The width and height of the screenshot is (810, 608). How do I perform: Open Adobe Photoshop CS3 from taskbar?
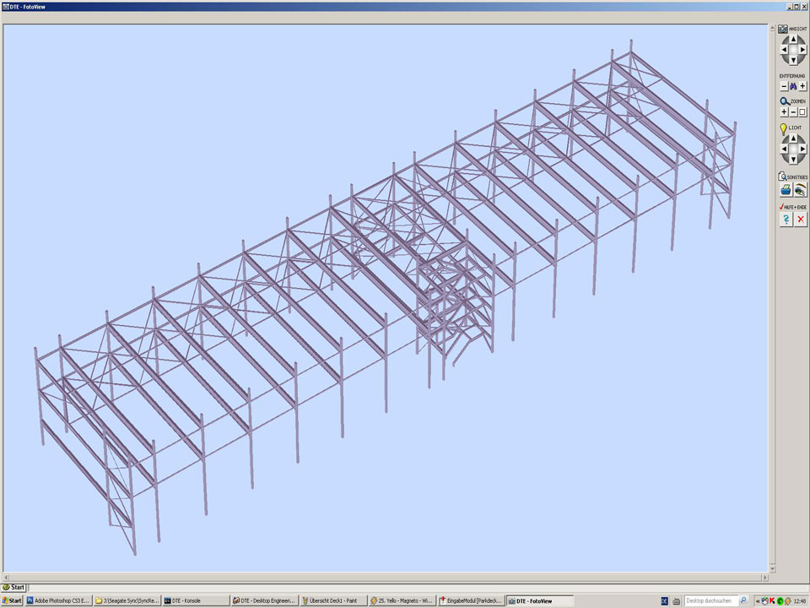click(x=58, y=600)
